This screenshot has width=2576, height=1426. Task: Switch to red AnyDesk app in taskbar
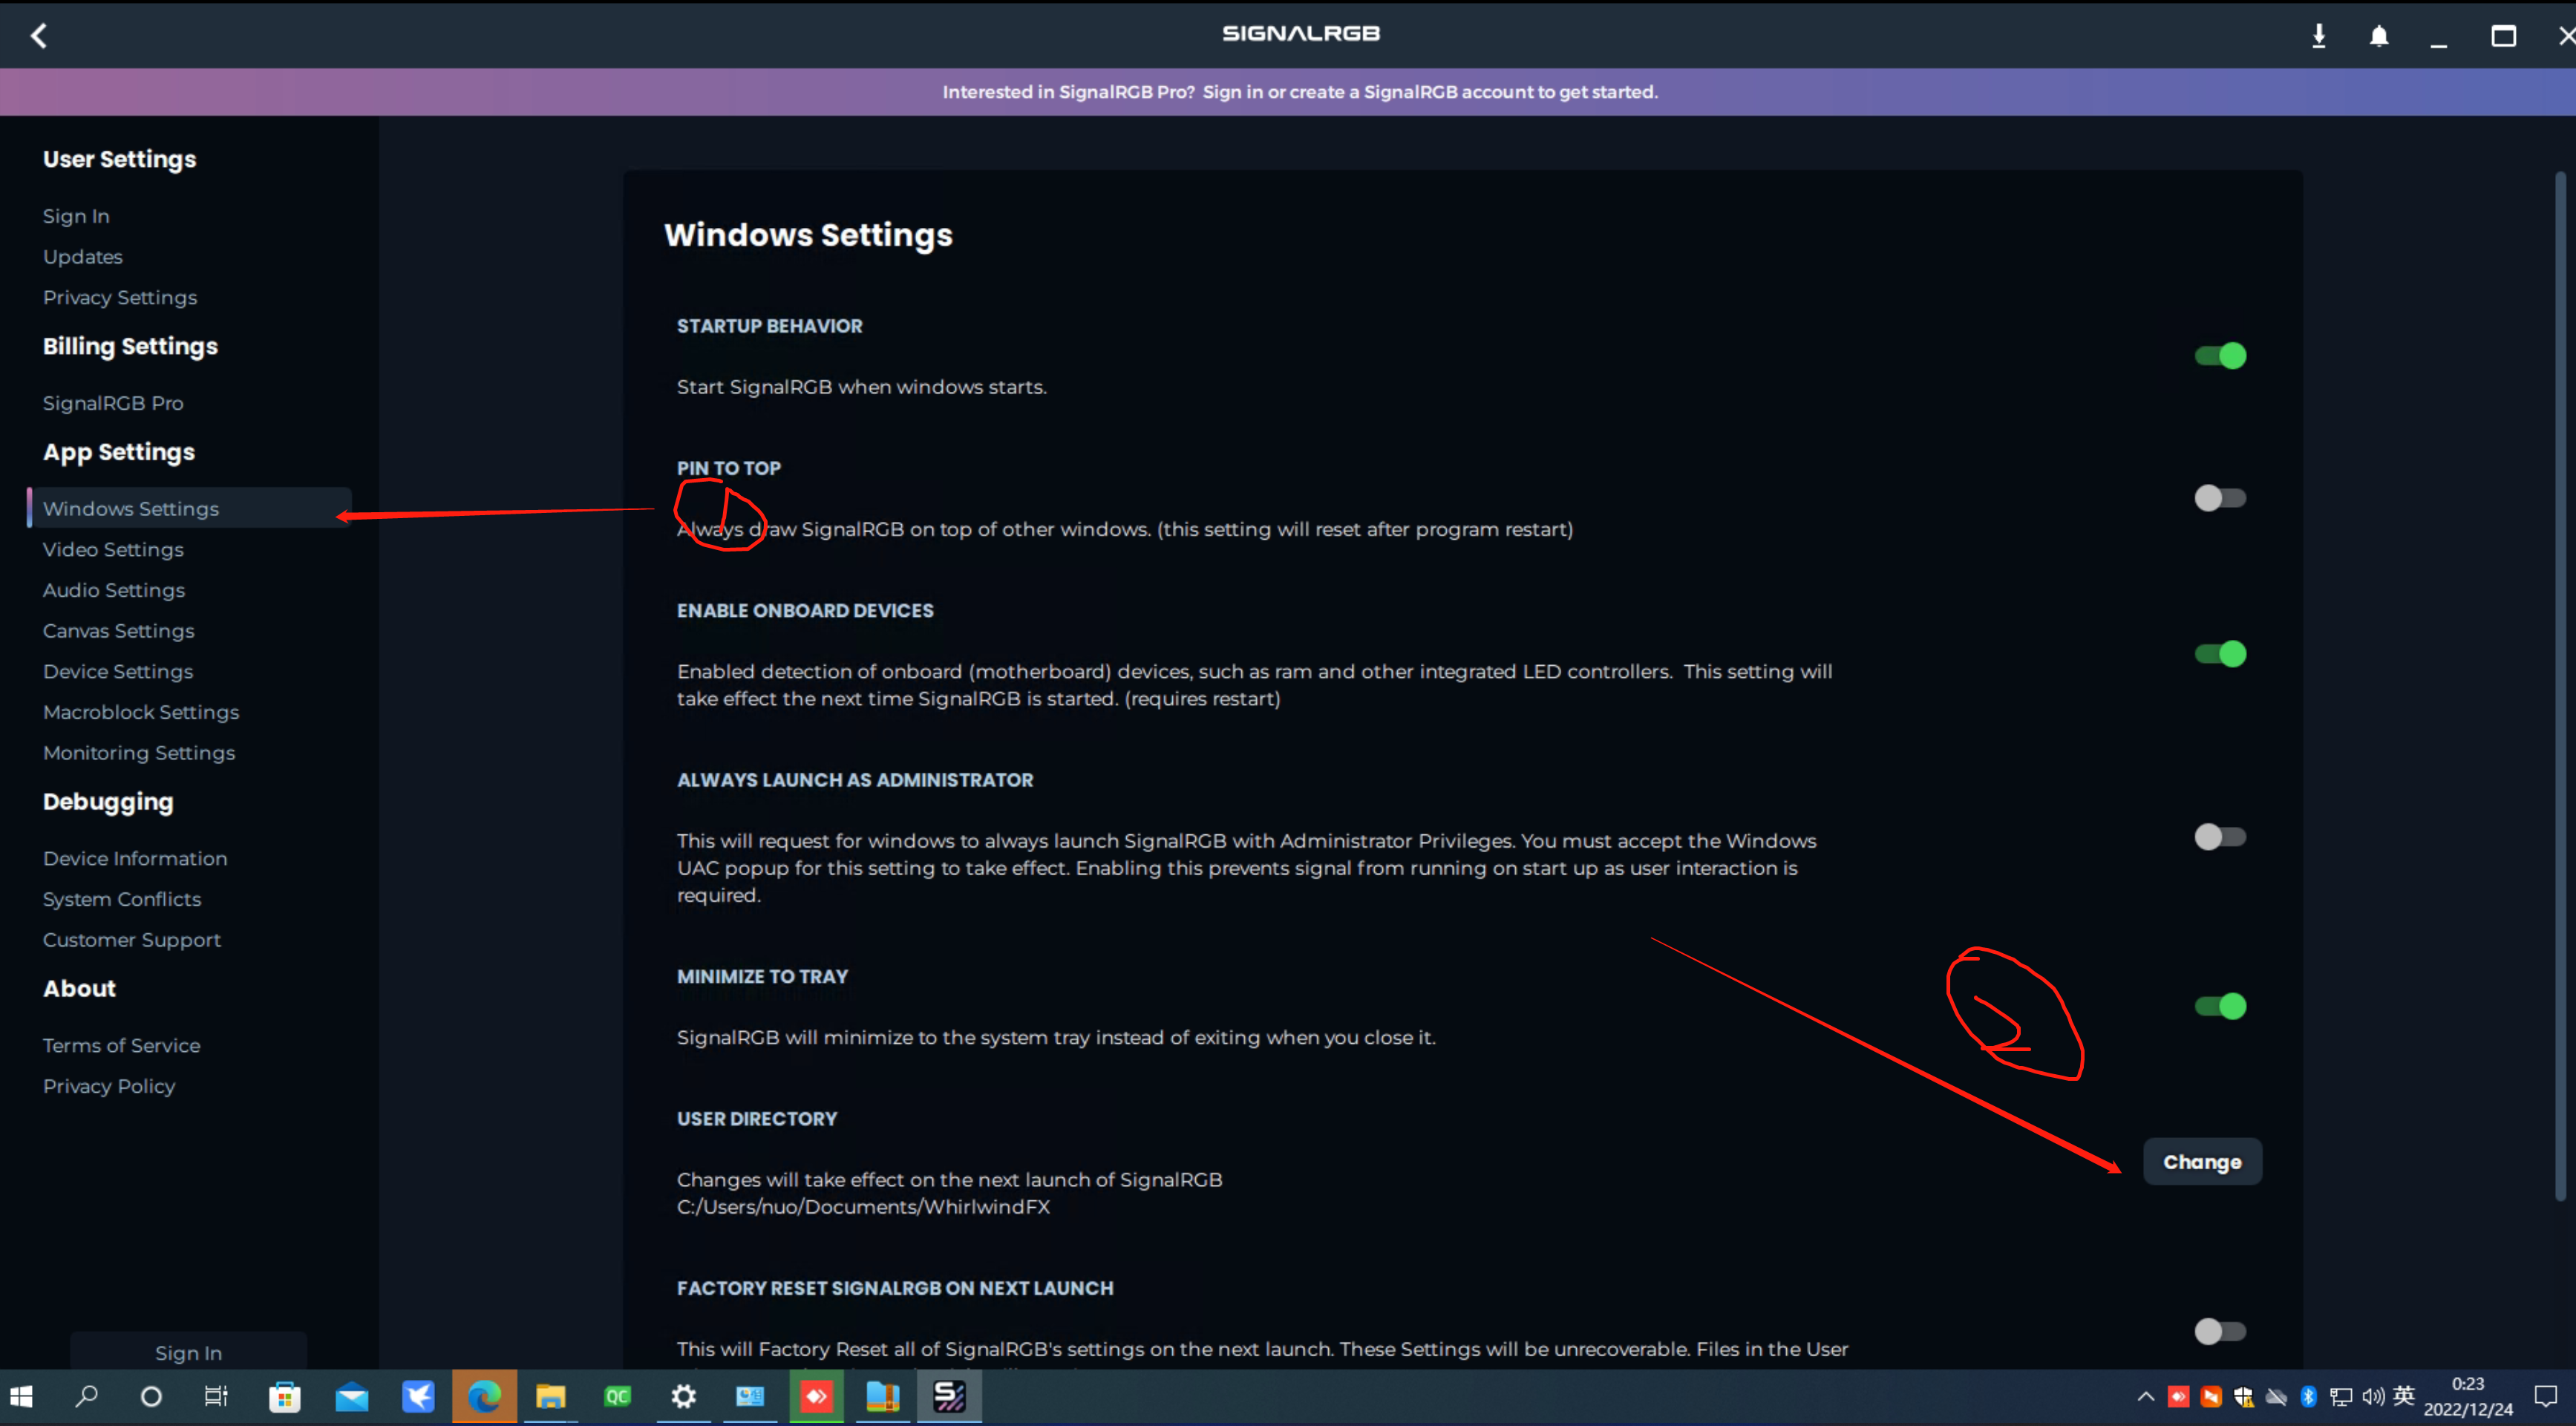[x=816, y=1396]
